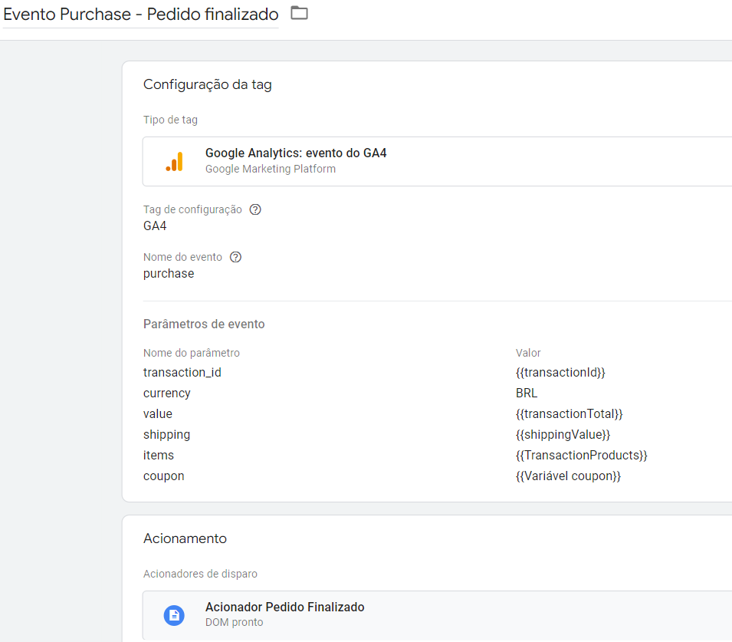Click the Google Analytics bar chart icon
This screenshot has width=732, height=642.
[174, 162]
